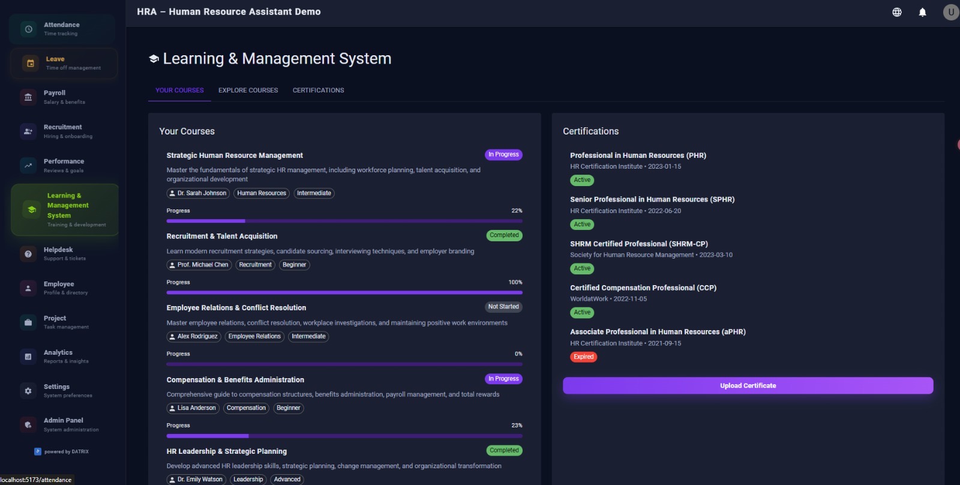Click the Strategic HR course progress bar
The image size is (960, 485).
344,221
